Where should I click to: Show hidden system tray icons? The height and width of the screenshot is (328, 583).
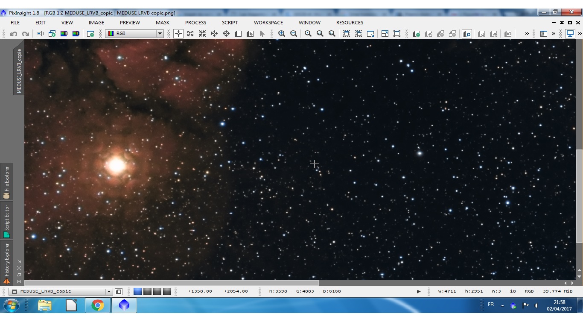coord(502,306)
